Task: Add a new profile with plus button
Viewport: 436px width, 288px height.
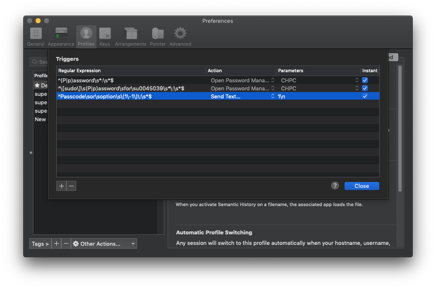Action: click(x=56, y=244)
